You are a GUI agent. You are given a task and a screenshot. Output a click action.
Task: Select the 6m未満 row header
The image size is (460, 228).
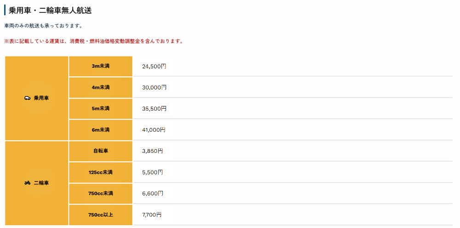coord(101,130)
